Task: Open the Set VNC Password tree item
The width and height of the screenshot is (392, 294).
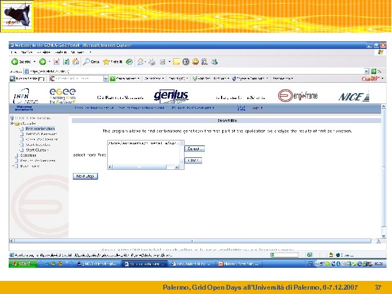Action: click(41, 134)
